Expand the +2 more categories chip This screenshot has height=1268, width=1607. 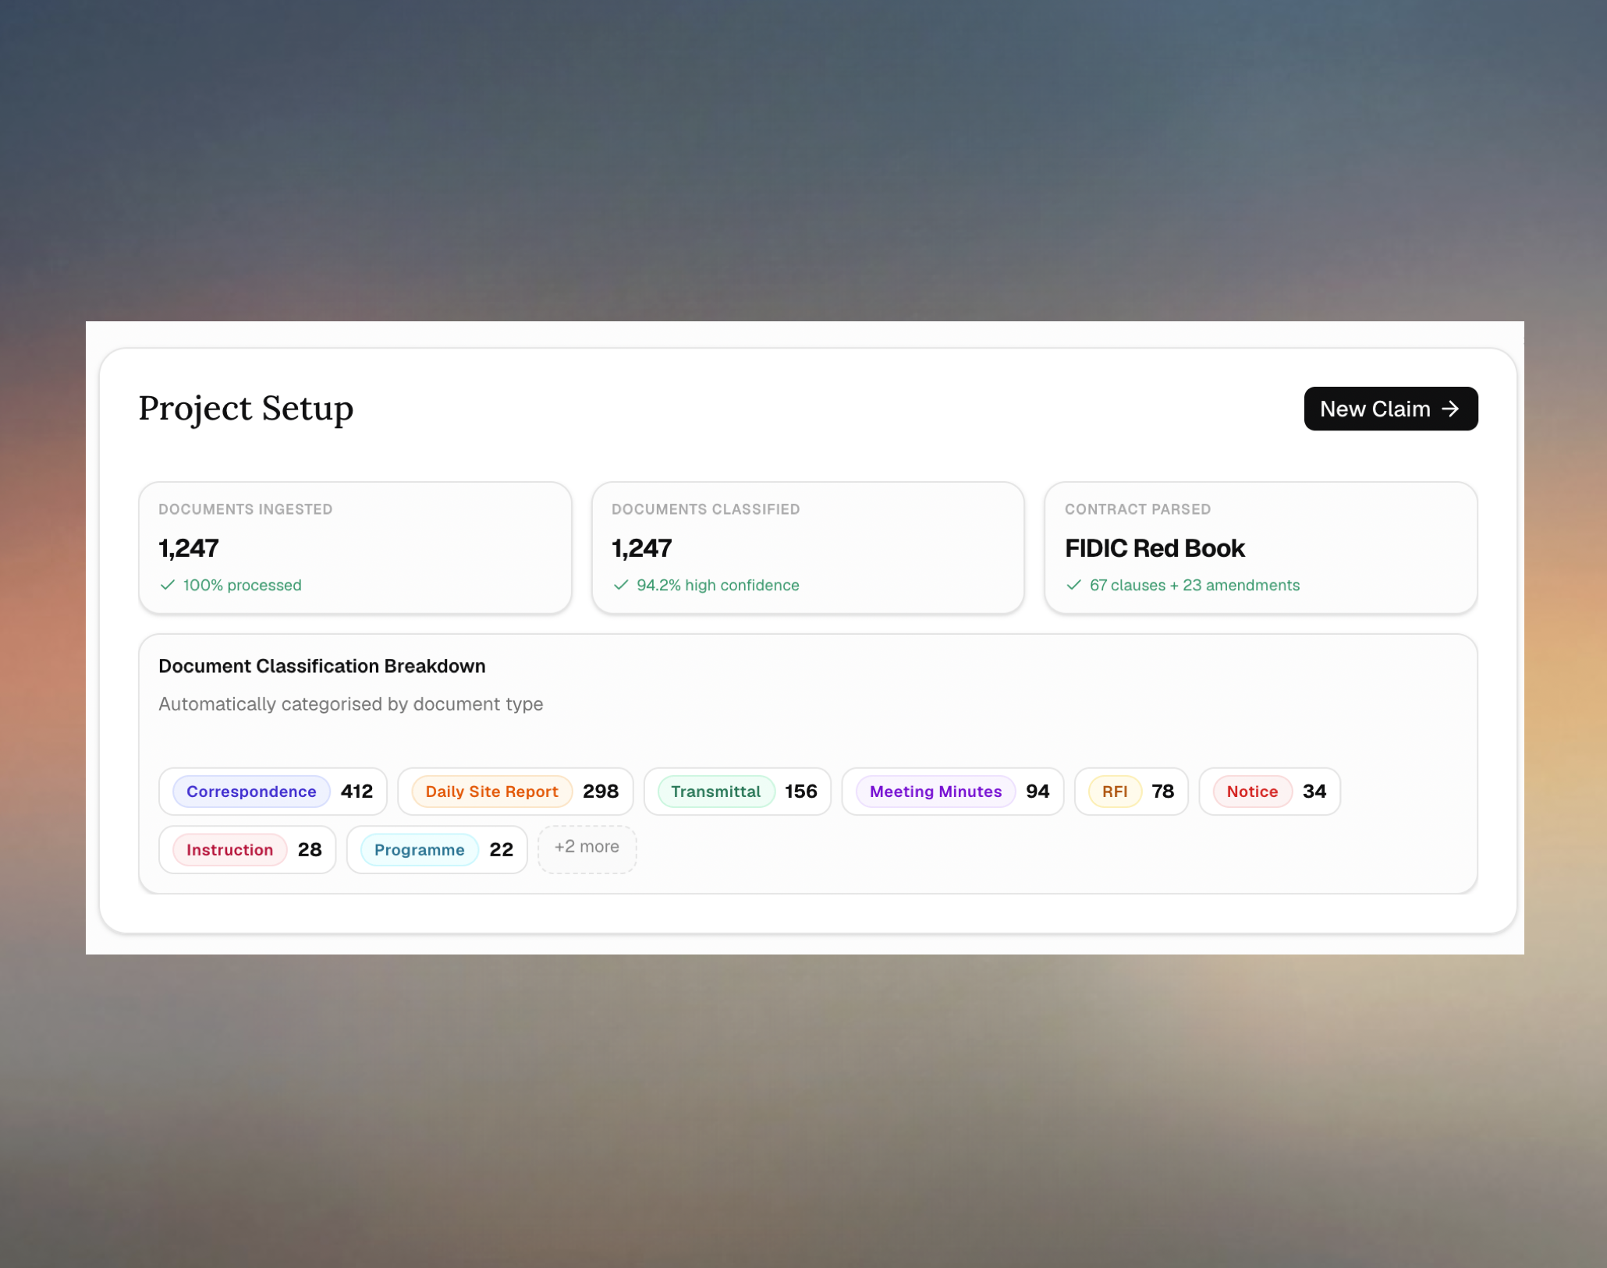pos(587,848)
